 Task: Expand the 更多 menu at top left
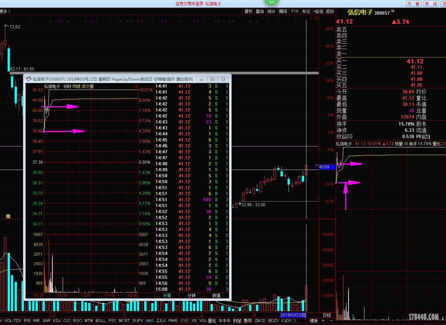point(5,11)
